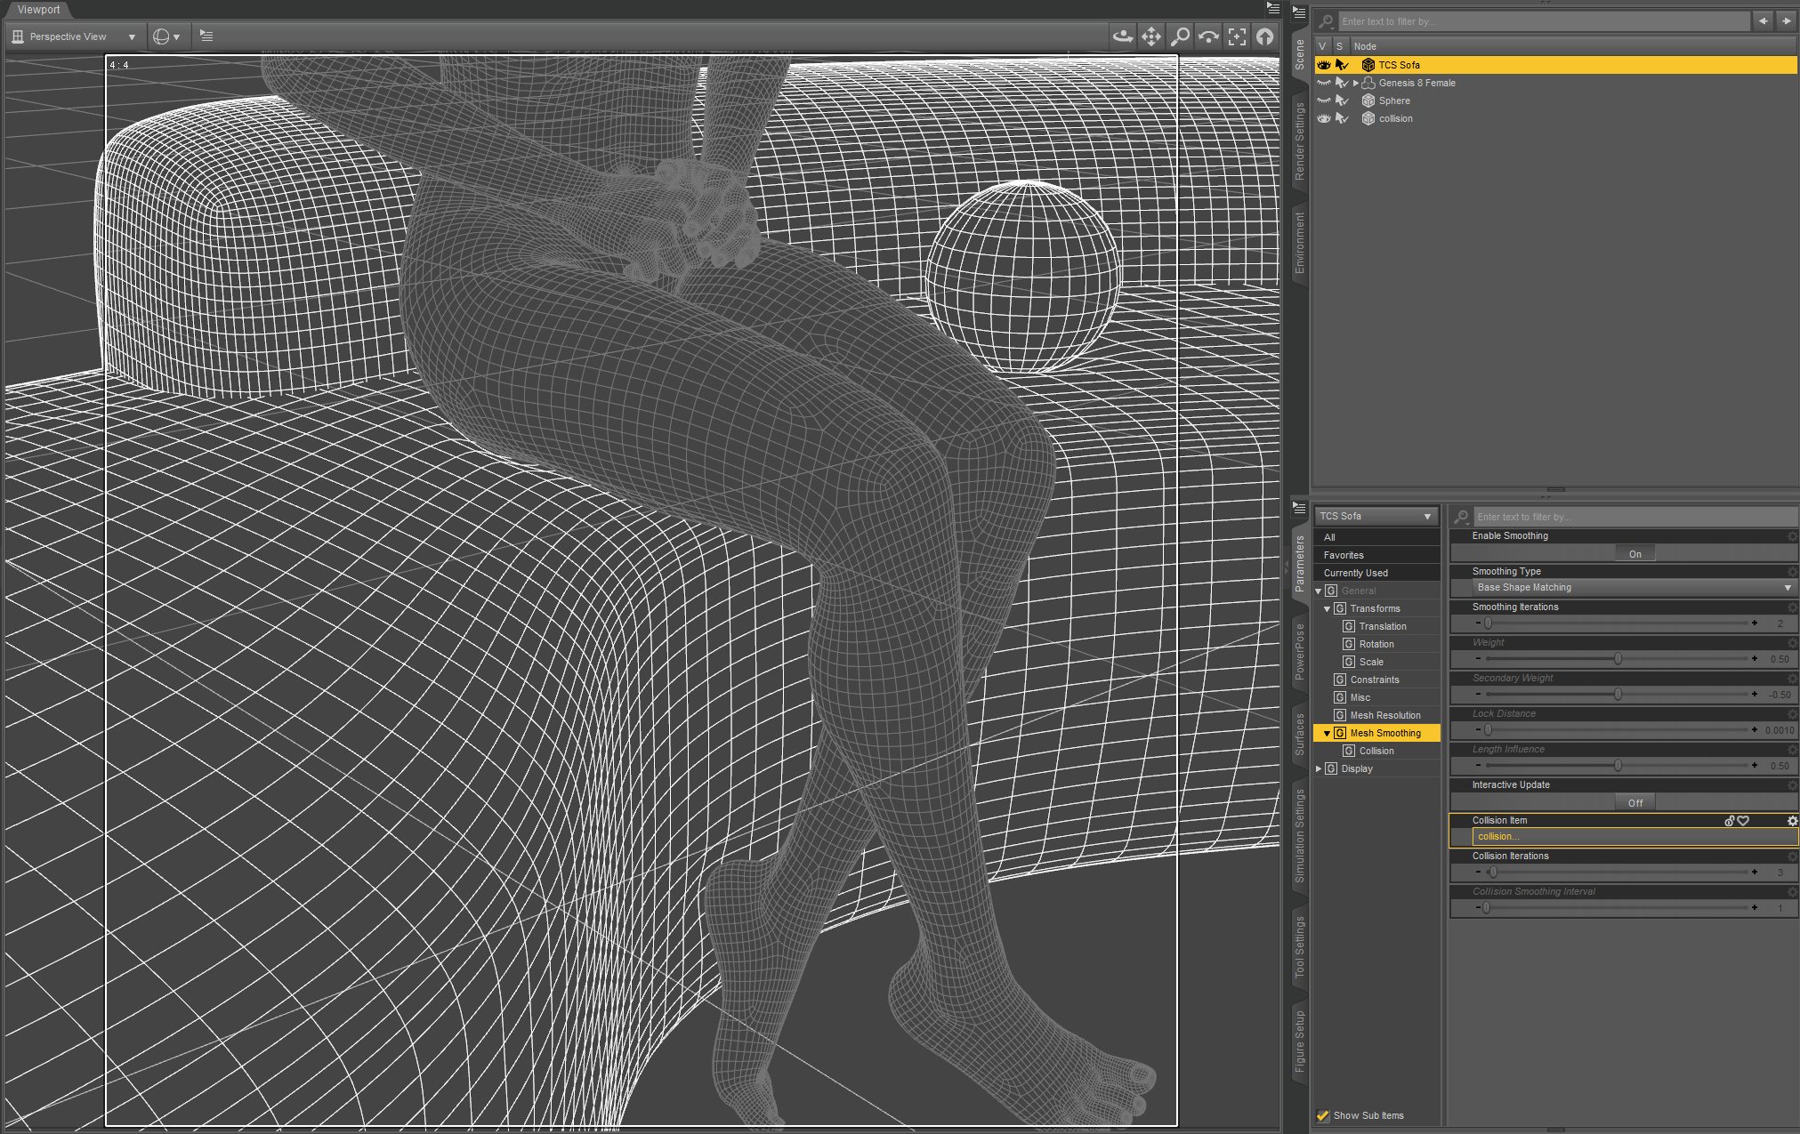
Task: Click the Parameters filter magnifier icon
Action: tap(1461, 517)
